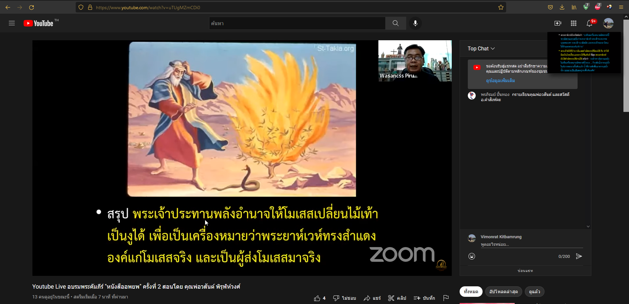
Task: Create a clip with the scissors button
Action: pos(397,298)
